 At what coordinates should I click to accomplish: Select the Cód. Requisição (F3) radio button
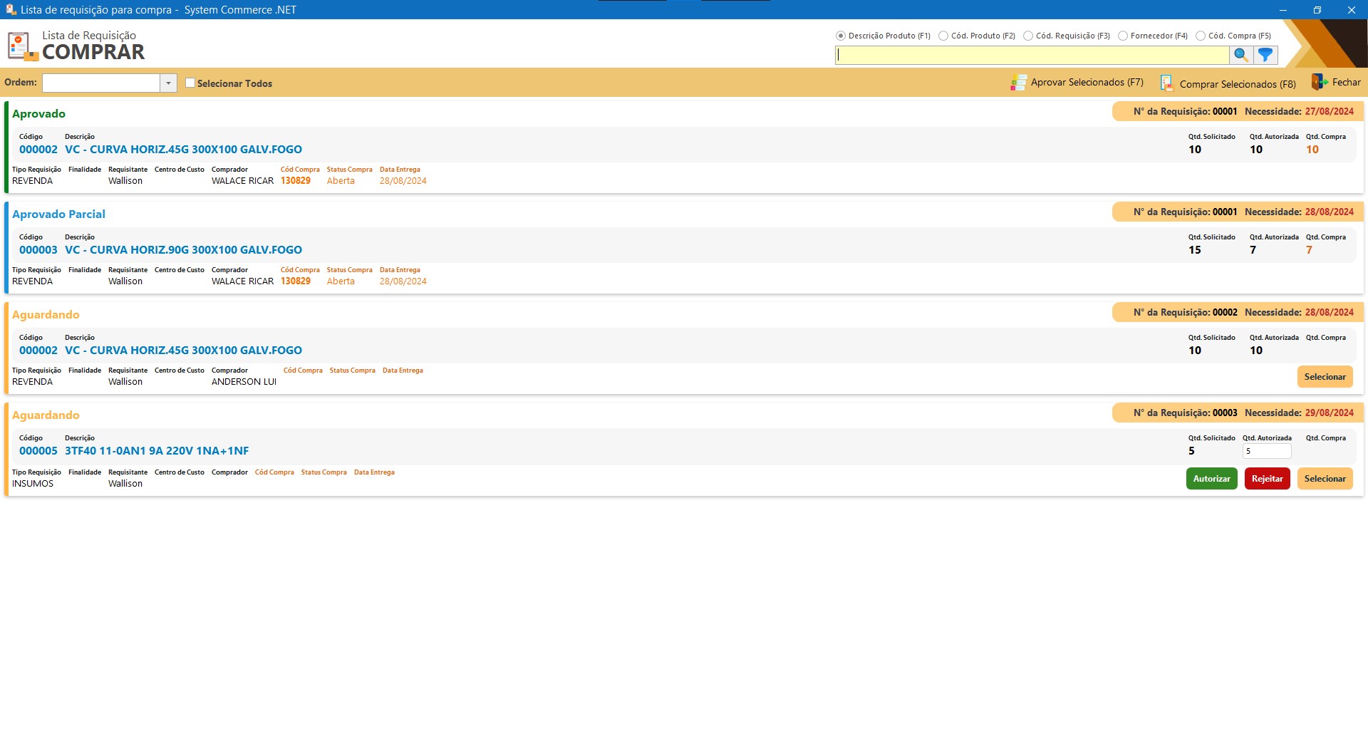[1028, 36]
